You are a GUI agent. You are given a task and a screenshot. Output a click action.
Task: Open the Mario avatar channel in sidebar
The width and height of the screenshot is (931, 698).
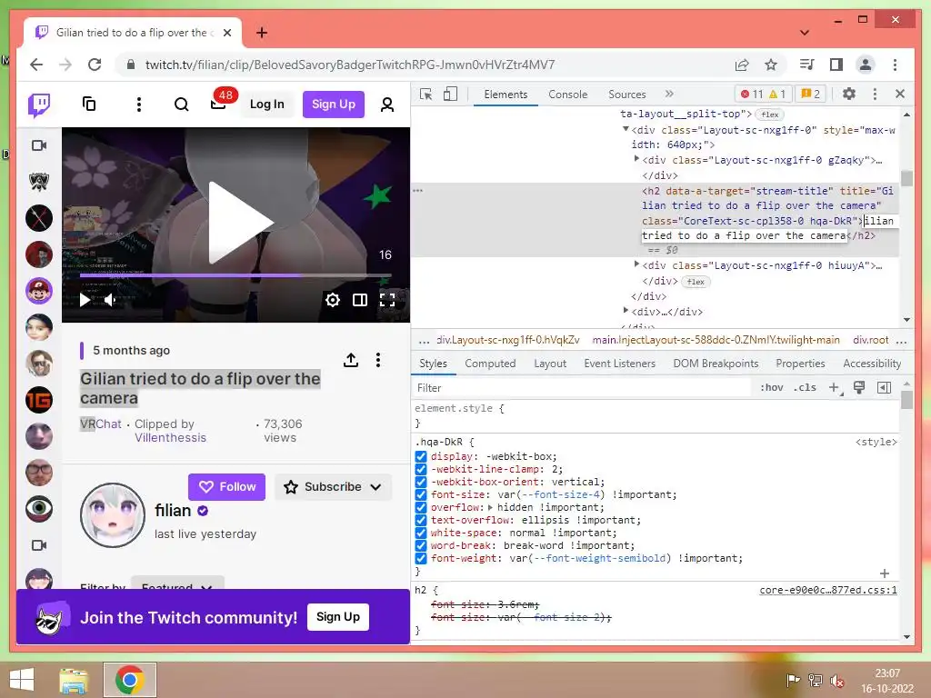click(x=39, y=291)
